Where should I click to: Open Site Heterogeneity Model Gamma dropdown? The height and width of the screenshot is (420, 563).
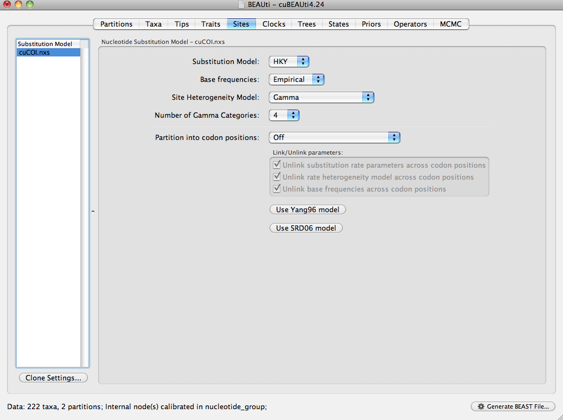pos(321,97)
